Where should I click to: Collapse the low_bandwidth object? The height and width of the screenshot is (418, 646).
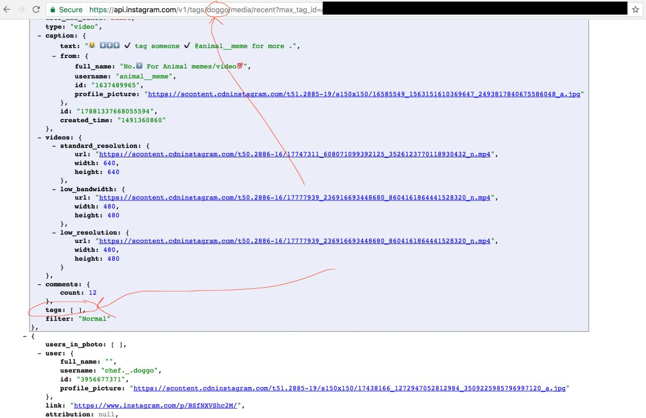pyautogui.click(x=54, y=189)
